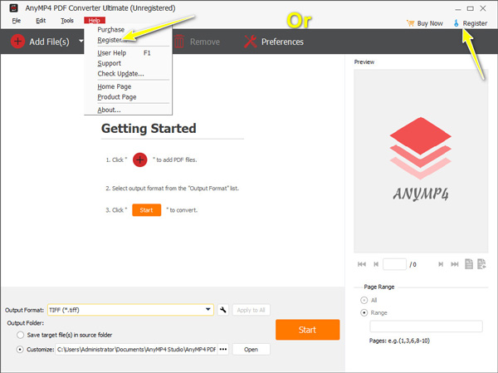Open output format settings wrench icon
Viewport: 498px width, 373px height.
223,310
